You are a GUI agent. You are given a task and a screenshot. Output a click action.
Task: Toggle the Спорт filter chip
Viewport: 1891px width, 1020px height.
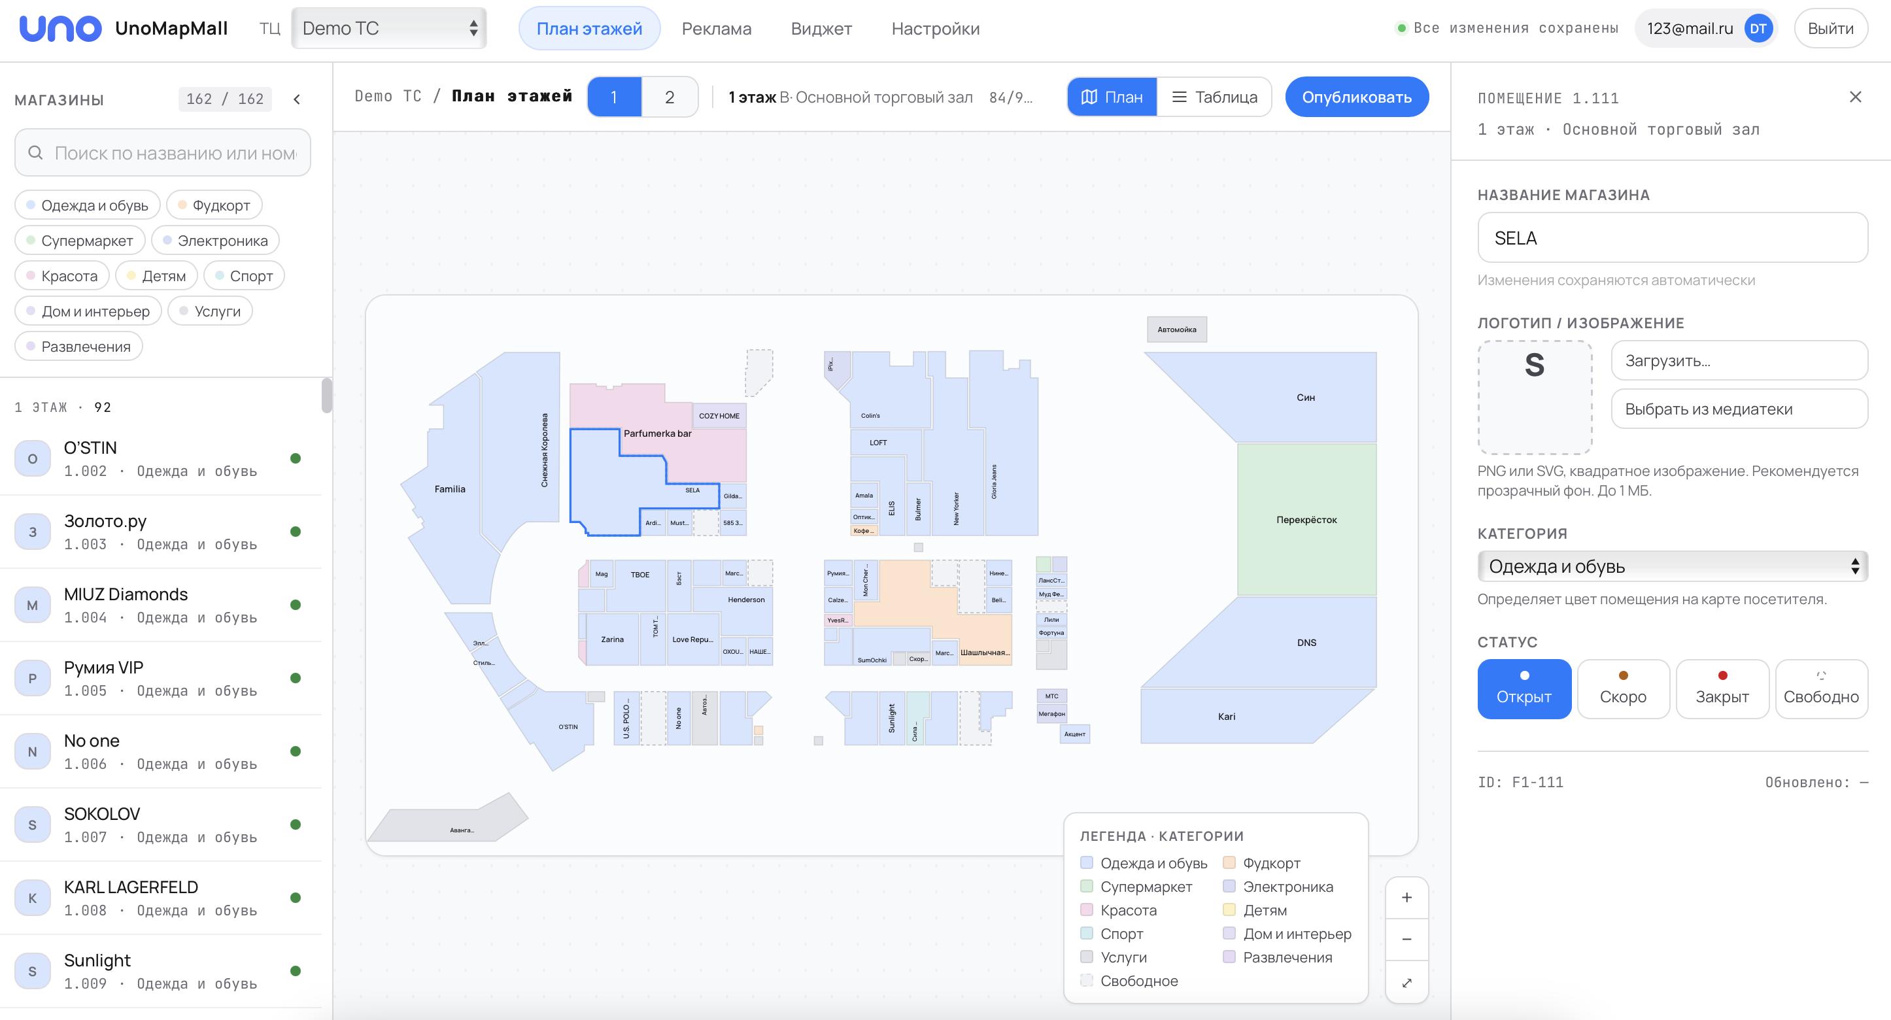(244, 275)
